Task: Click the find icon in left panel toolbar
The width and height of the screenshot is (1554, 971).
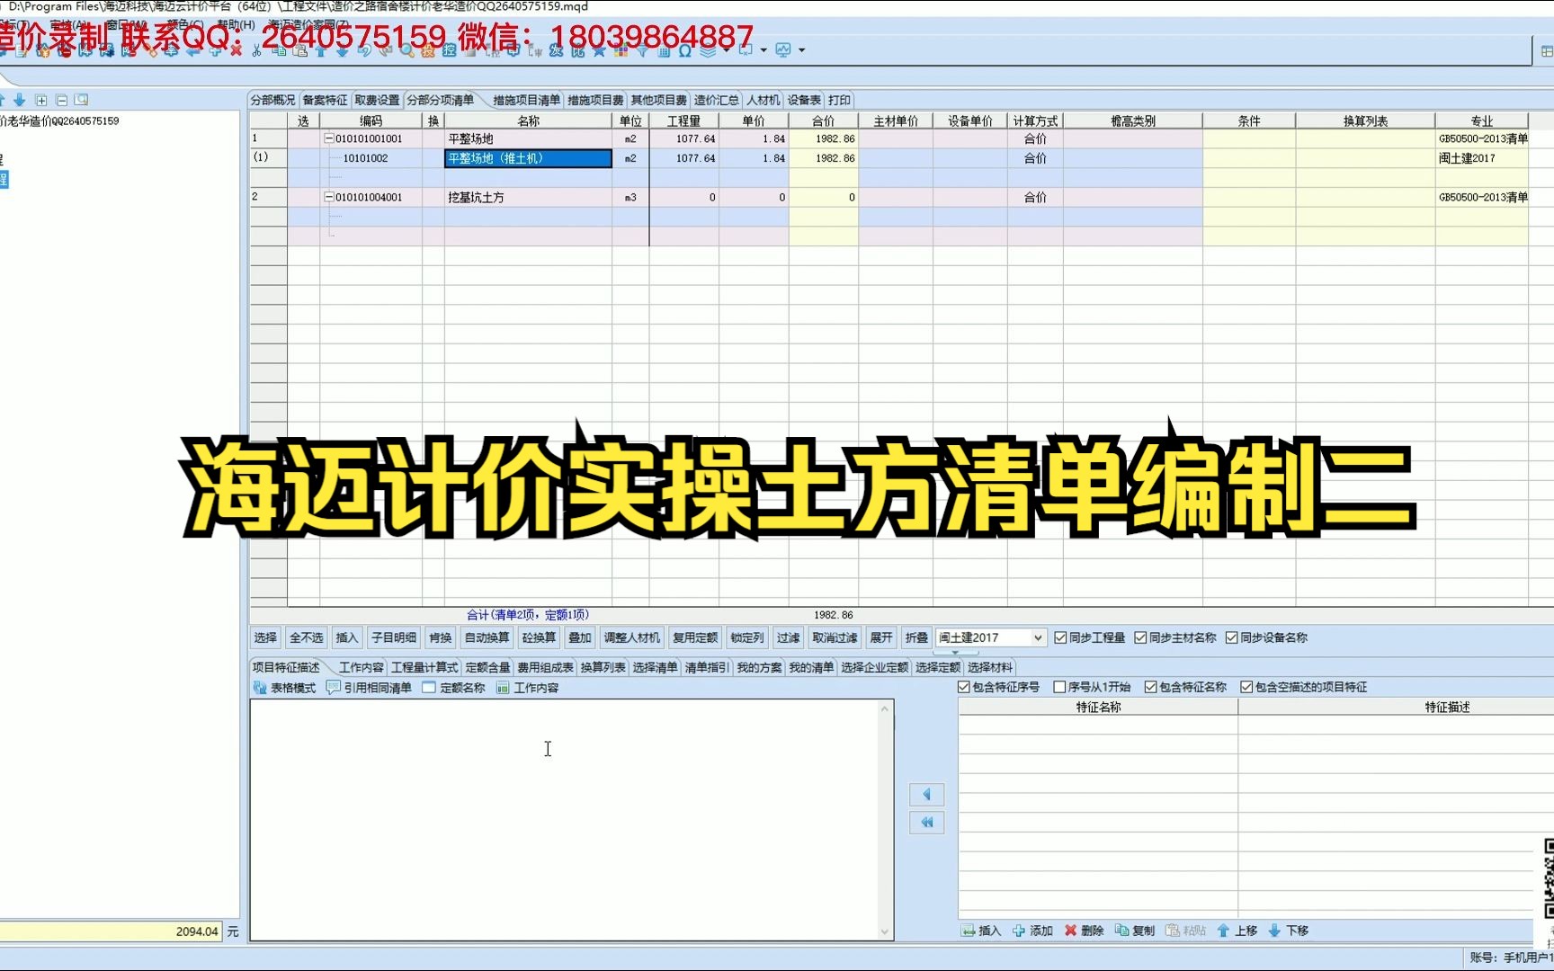Action: 81,100
